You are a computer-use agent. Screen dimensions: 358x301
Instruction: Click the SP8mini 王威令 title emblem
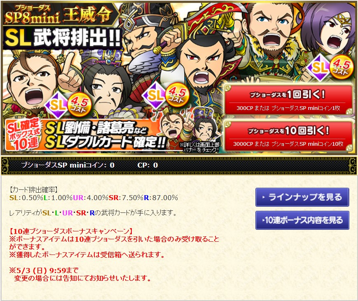(x=60, y=14)
